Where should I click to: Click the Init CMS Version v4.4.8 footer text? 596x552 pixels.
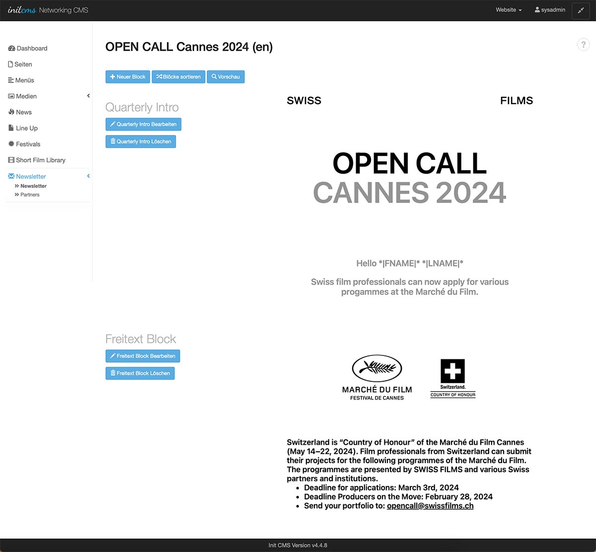[x=298, y=545]
